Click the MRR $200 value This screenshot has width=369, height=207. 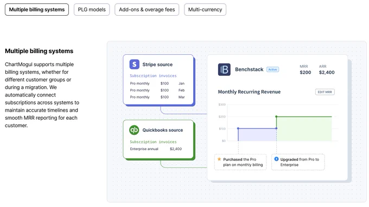pyautogui.click(x=305, y=73)
